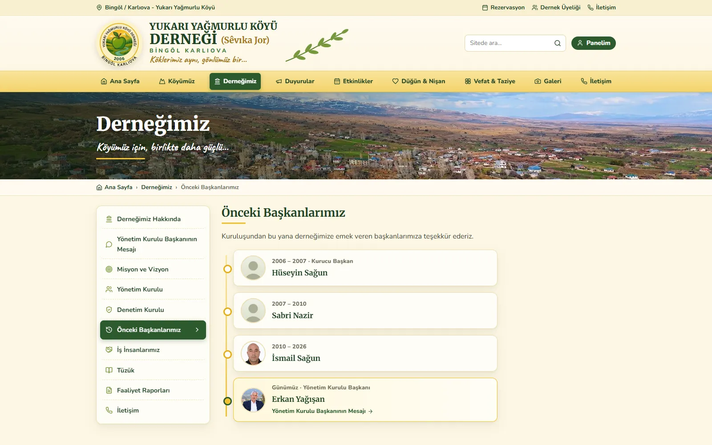Click the search magnifier icon
This screenshot has height=445, width=712.
tap(557, 43)
